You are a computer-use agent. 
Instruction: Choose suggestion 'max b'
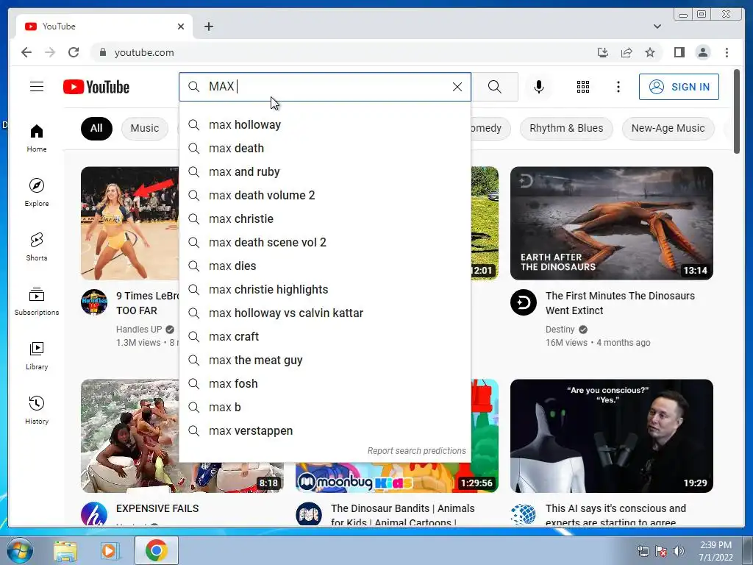click(x=324, y=408)
